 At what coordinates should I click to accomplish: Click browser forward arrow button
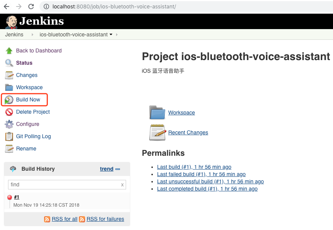(19, 7)
